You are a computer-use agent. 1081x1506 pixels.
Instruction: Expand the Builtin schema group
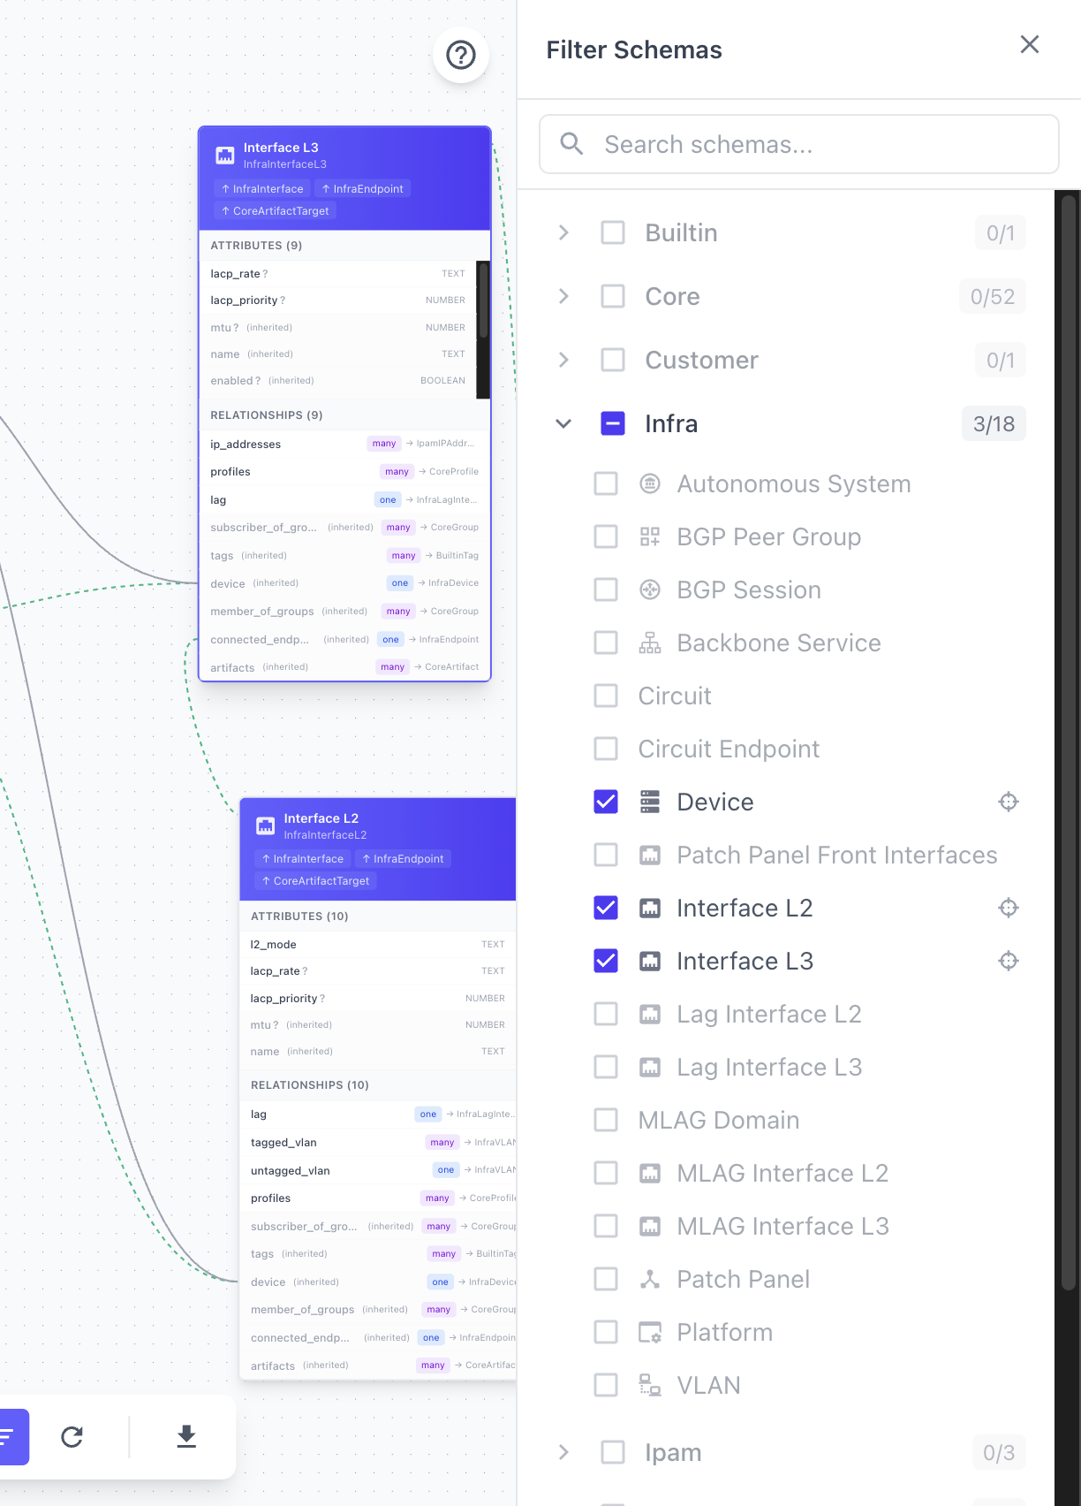click(563, 233)
